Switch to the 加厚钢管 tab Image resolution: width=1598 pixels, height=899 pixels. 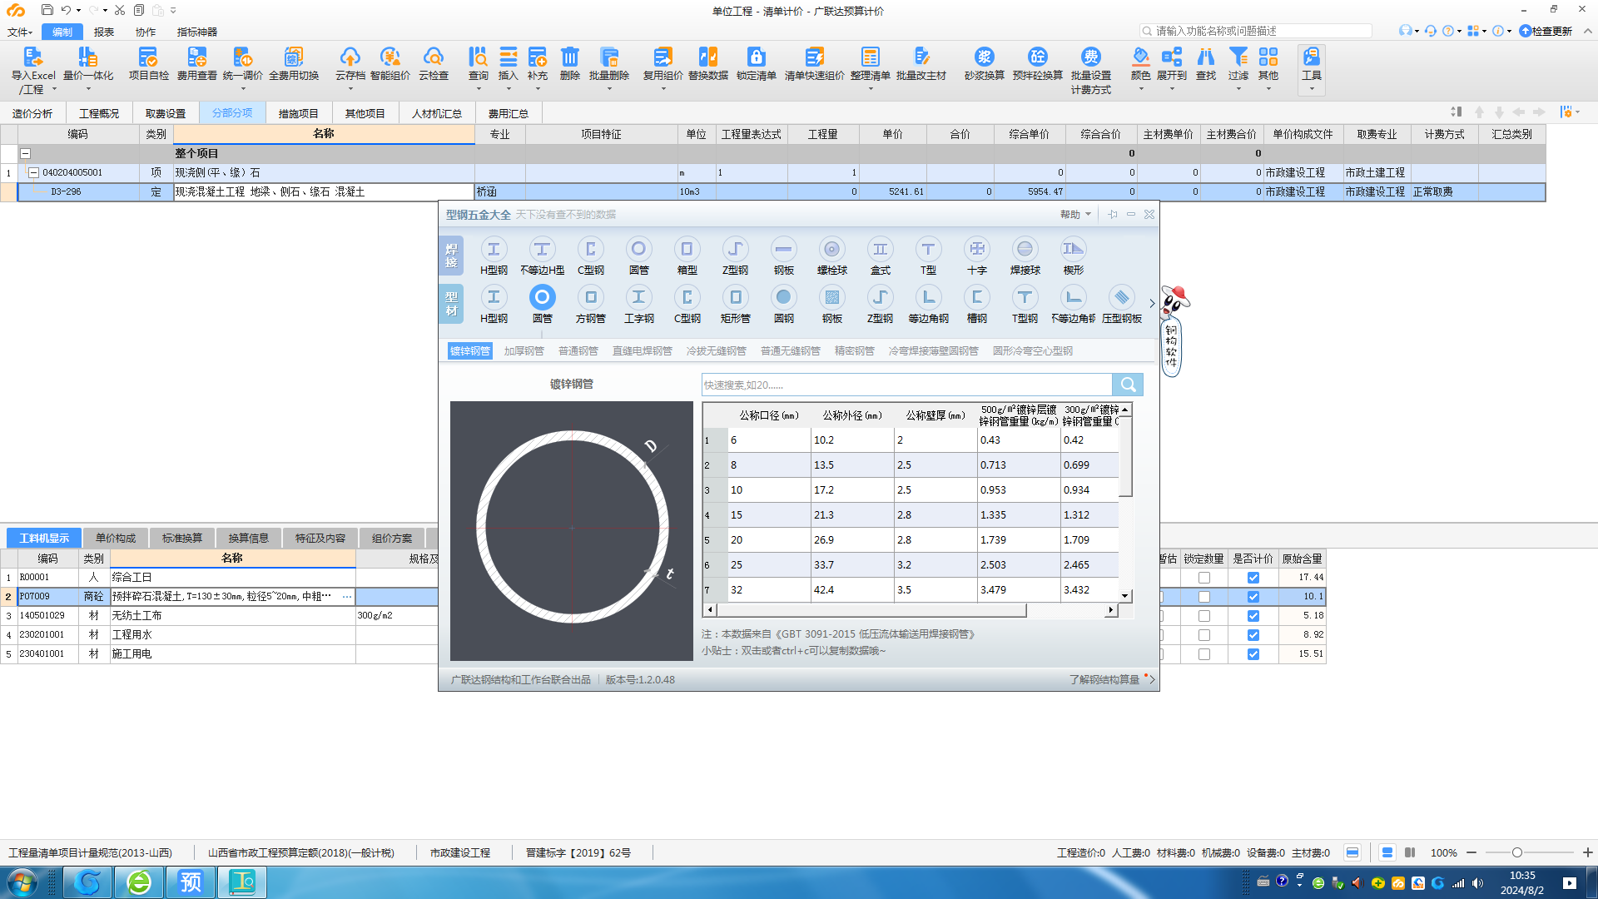524,350
